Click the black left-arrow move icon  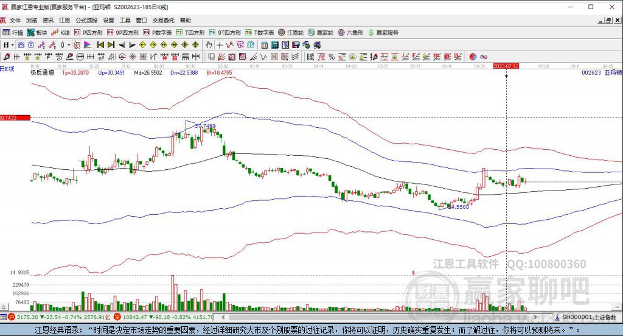click(122, 45)
